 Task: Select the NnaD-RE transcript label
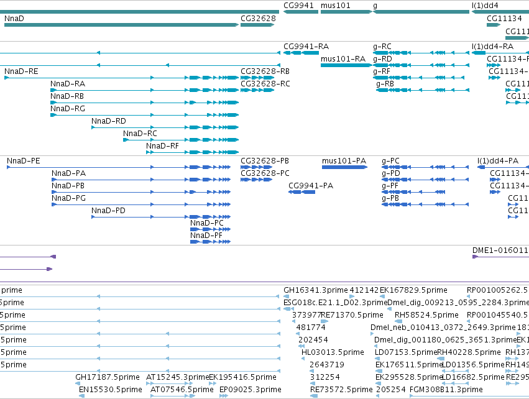[x=21, y=71]
